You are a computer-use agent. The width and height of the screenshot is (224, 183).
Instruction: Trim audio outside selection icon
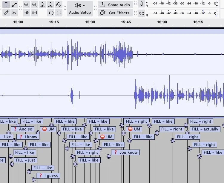pyautogui.click(x=27, y=13)
